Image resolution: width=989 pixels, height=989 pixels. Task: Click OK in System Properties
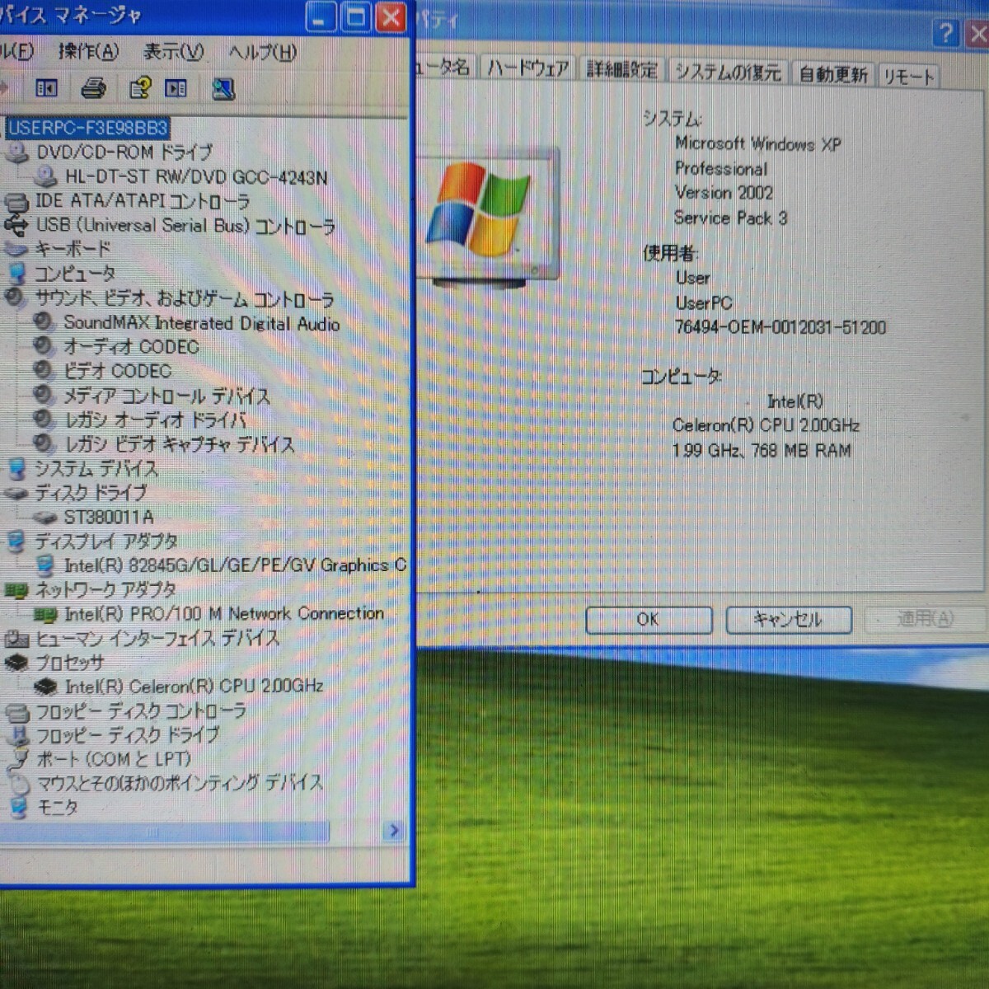point(648,619)
